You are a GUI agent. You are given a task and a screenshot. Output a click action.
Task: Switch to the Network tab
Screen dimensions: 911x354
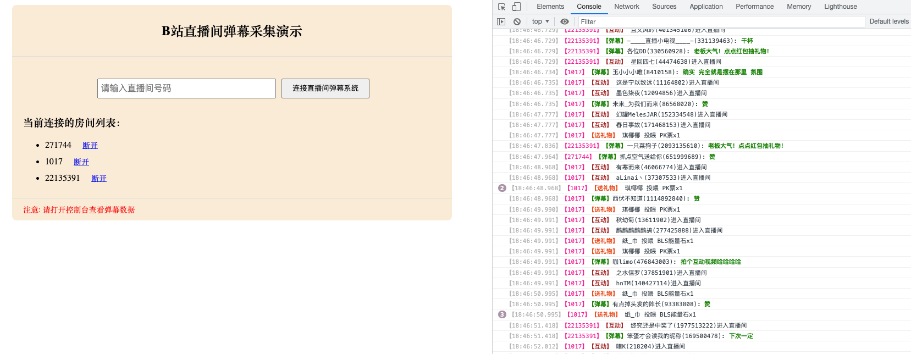pyautogui.click(x=627, y=7)
